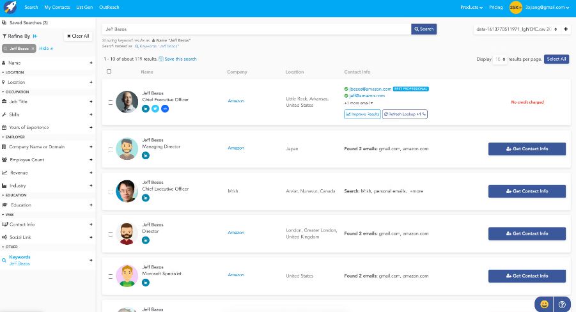Open the Pricing page
This screenshot has height=312, width=576.
tap(496, 7)
